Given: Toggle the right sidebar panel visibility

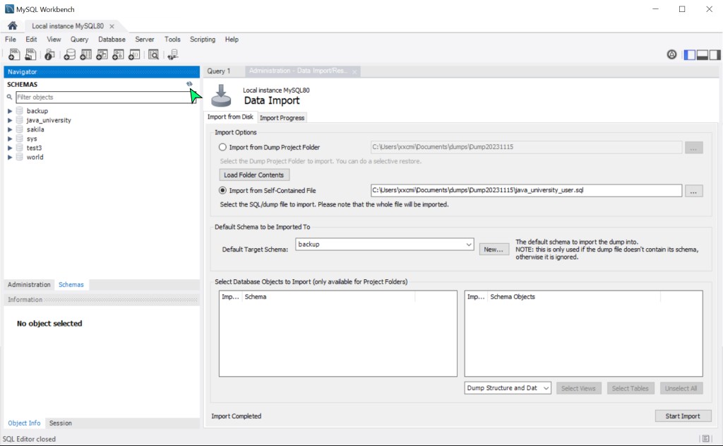Looking at the screenshot, I should [715, 54].
